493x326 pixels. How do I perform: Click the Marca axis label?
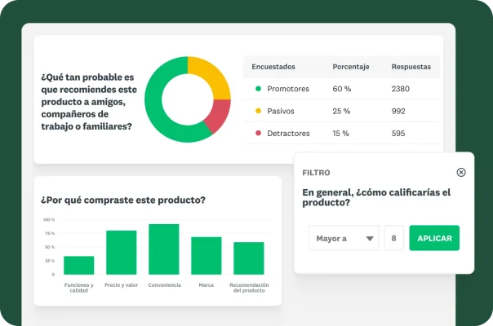pos(207,285)
